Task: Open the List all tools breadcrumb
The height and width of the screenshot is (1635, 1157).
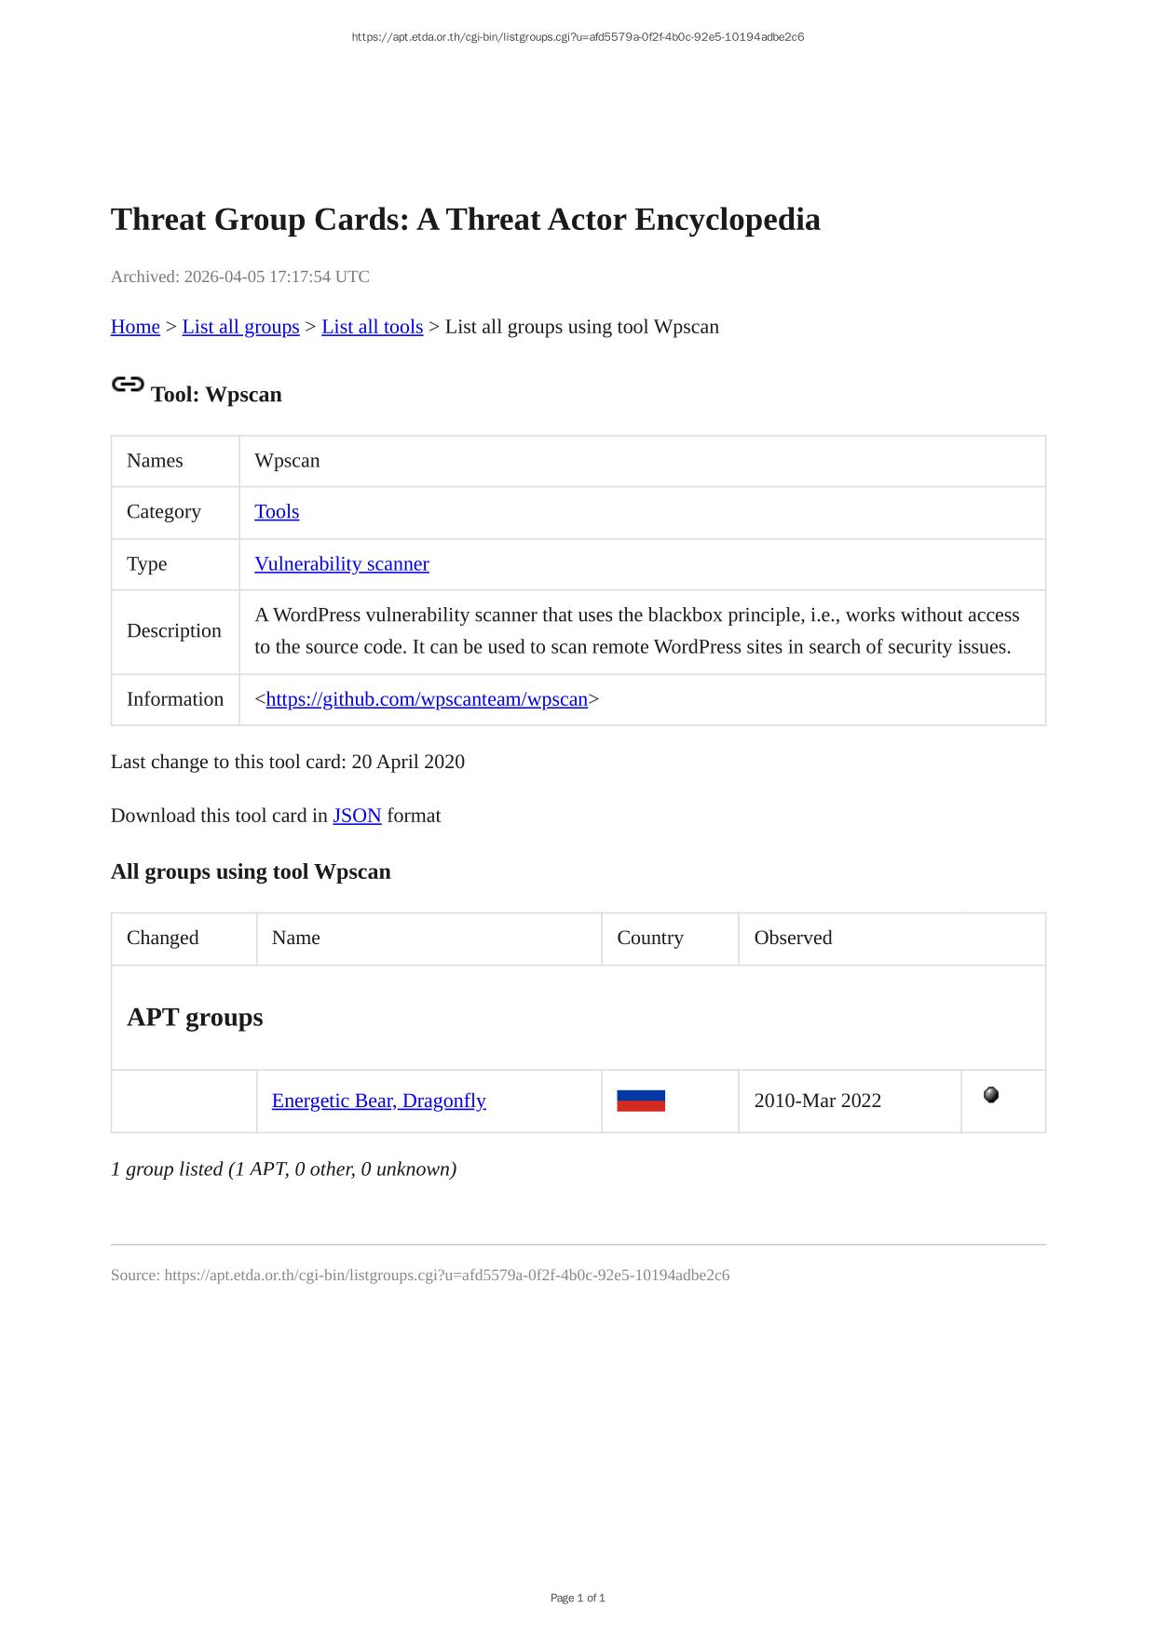Action: [372, 327]
